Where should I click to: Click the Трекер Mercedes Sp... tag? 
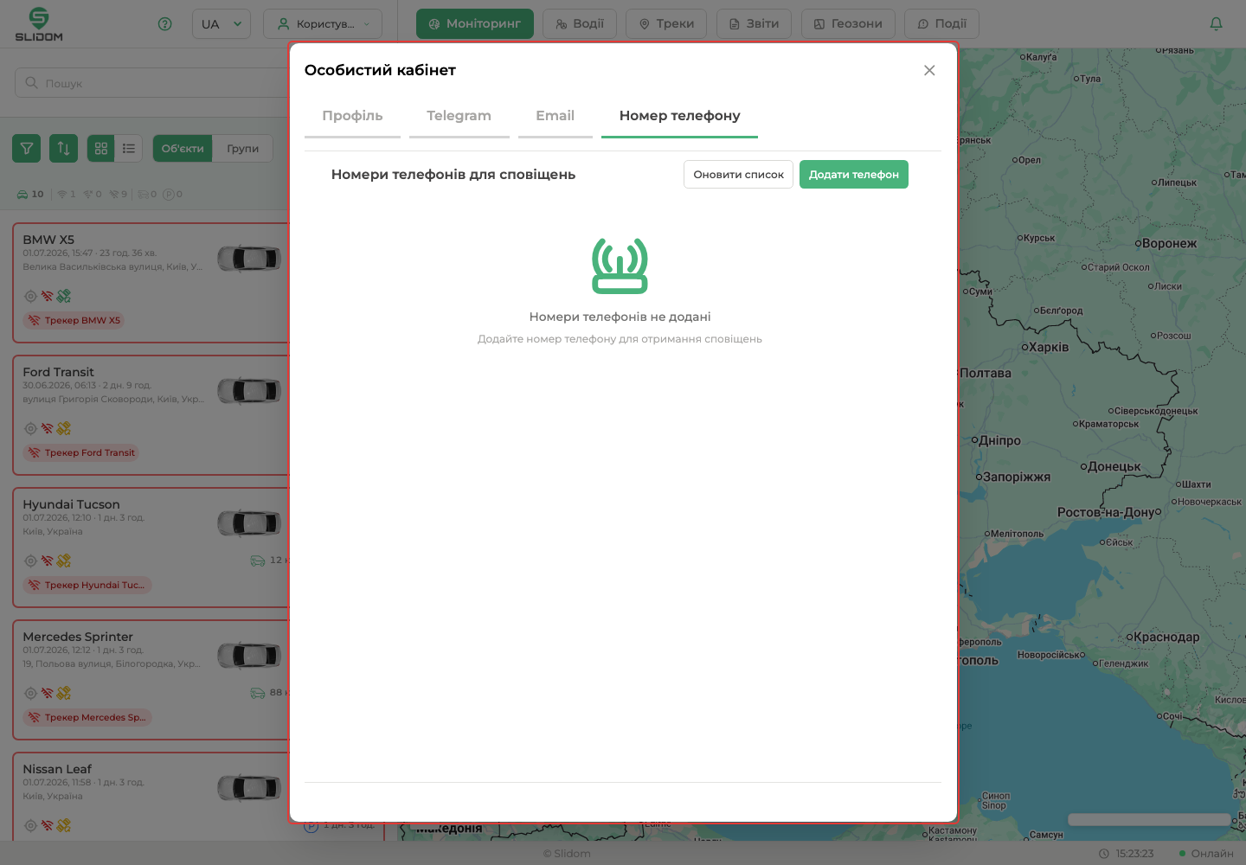87,717
